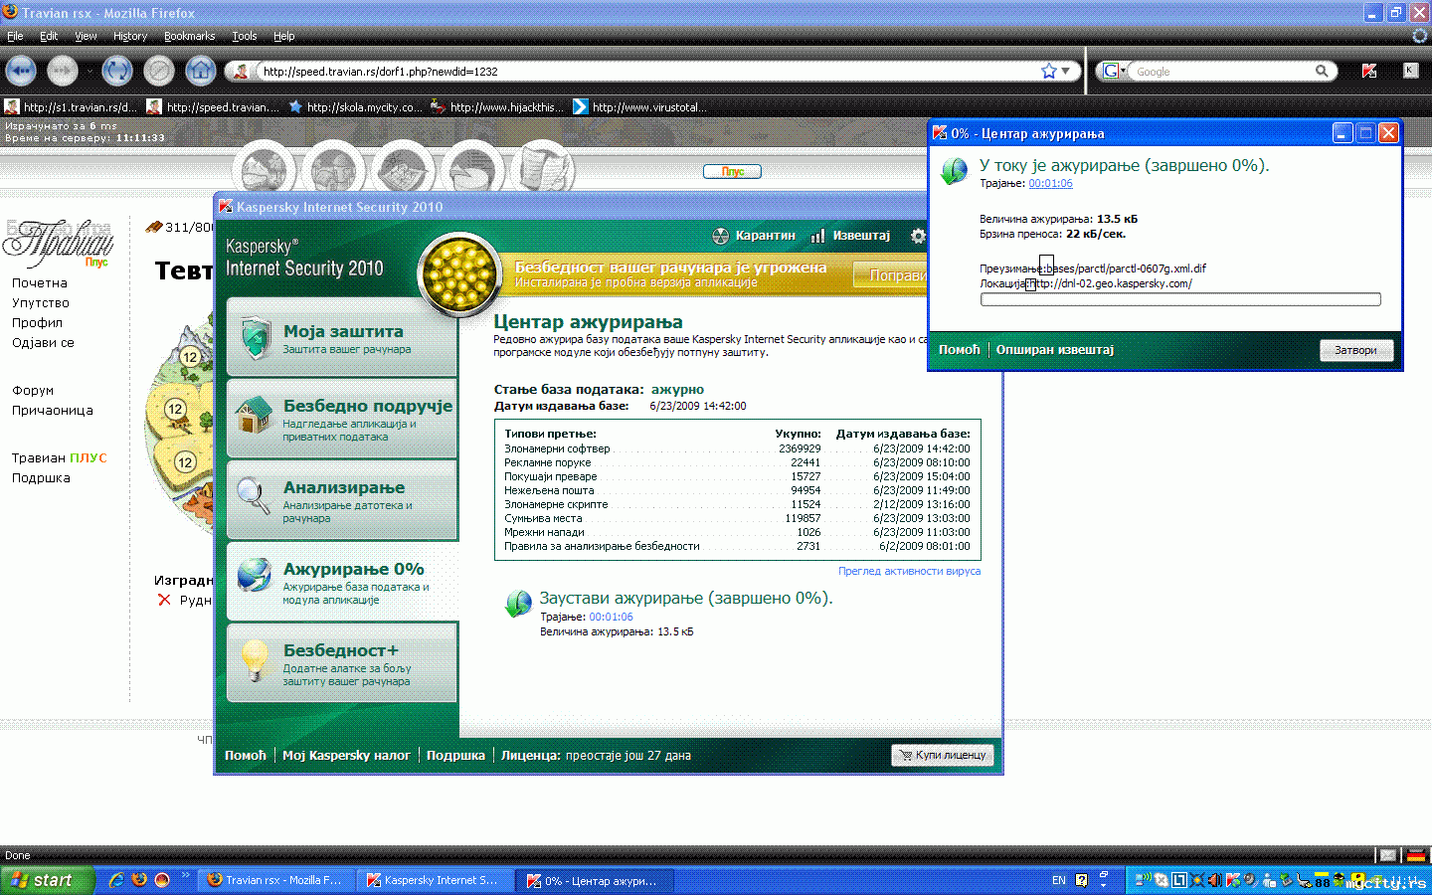Select the Моја заштита section in Kaspersky

[342, 337]
